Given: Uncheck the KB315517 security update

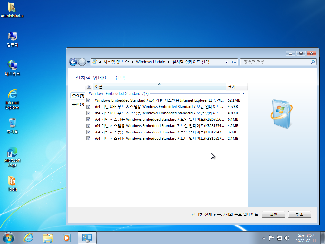Looking at the screenshot, I should (89, 139).
